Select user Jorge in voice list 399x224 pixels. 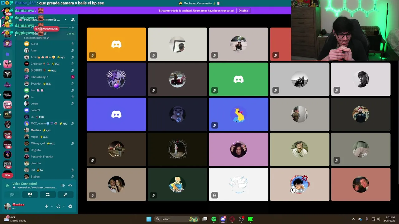pos(49,104)
